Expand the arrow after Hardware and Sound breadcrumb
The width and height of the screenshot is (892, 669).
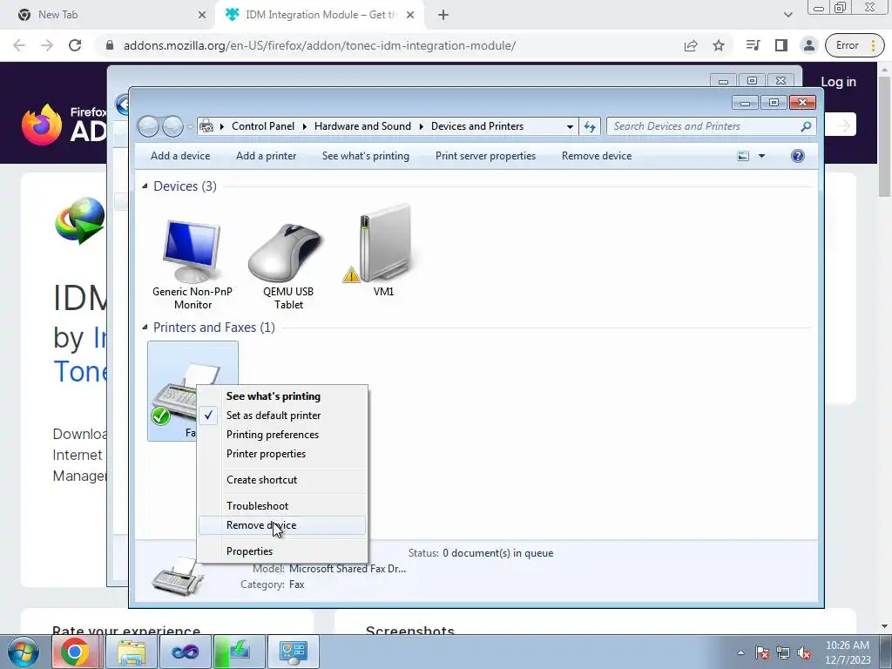tap(421, 126)
